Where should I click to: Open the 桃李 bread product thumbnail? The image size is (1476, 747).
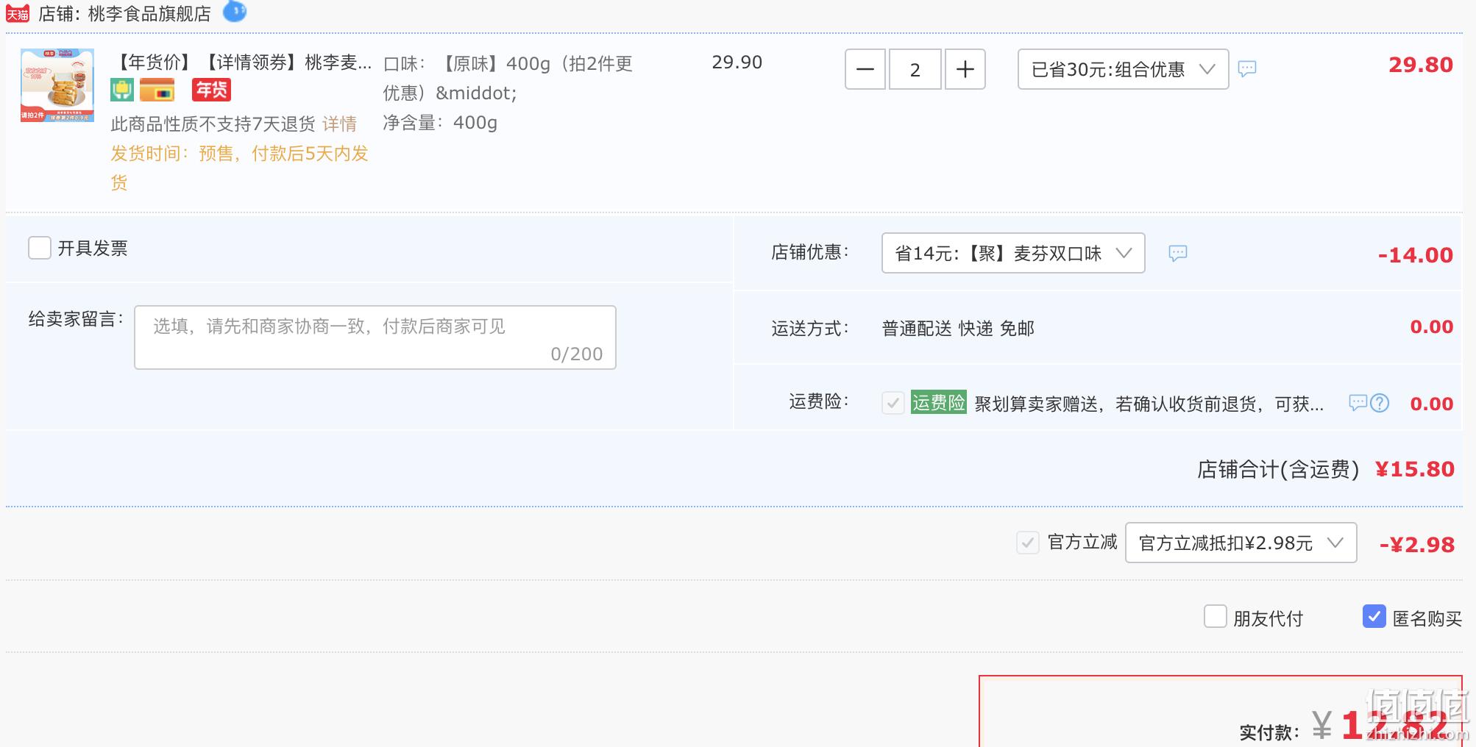pos(57,85)
